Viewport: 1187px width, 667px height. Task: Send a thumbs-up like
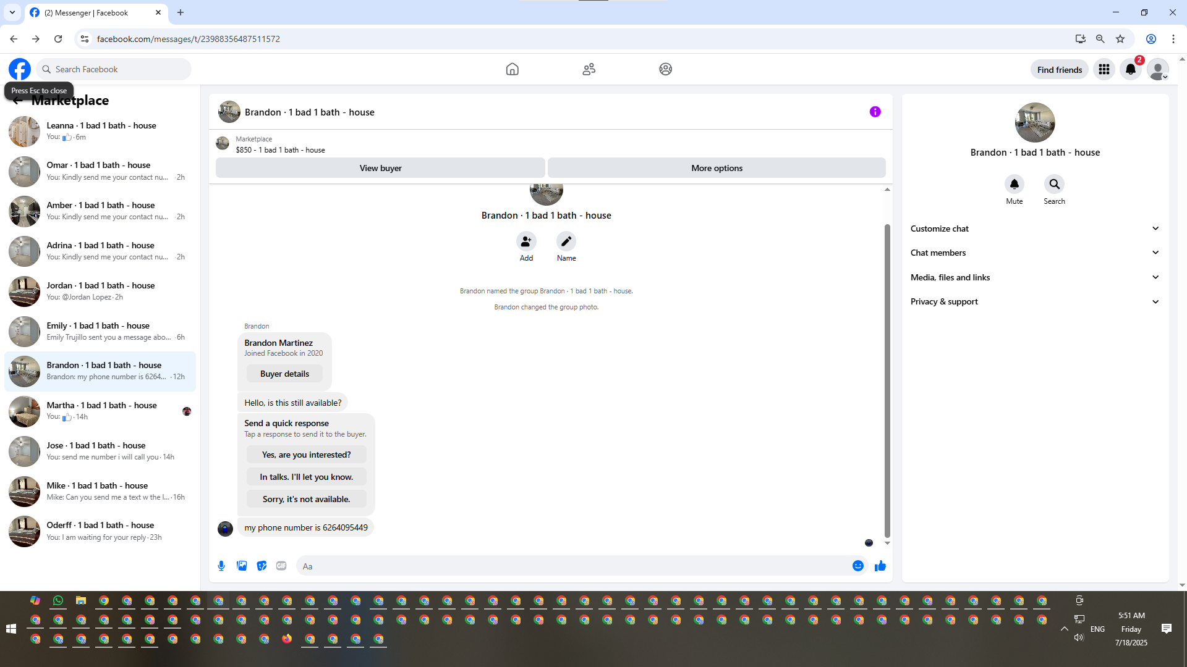tap(880, 566)
